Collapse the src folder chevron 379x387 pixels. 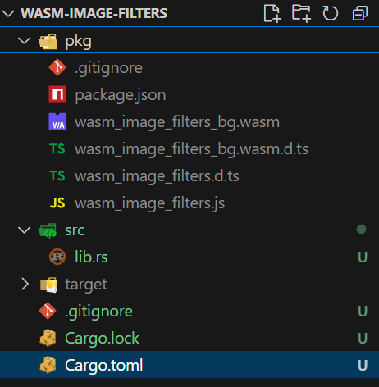tap(24, 230)
